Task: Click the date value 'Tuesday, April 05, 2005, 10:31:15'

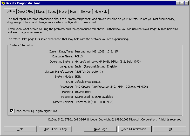Action: [96, 51]
